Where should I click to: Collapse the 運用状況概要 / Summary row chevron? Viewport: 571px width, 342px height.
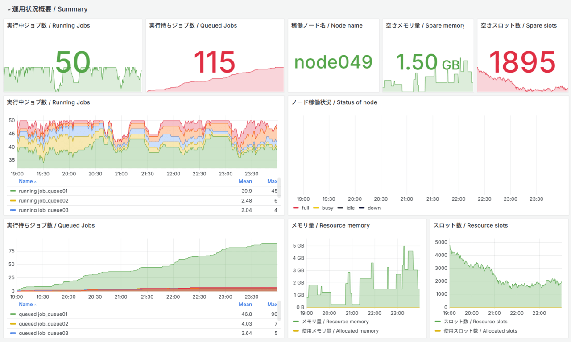point(8,9)
